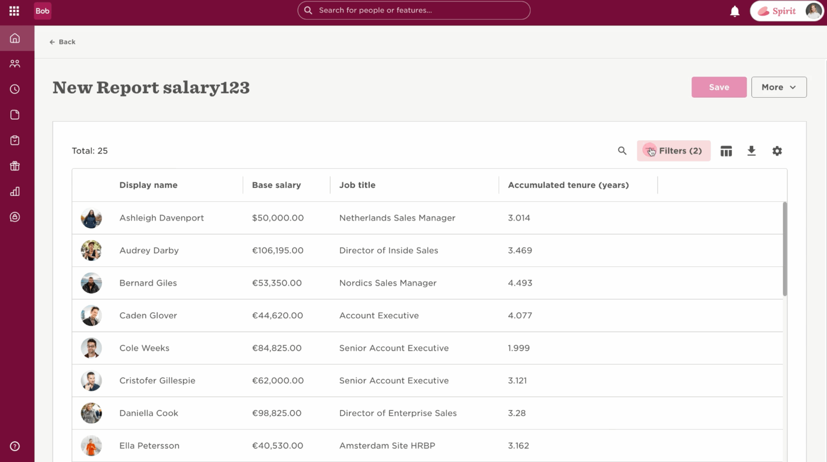Sort by Base salary column header
Image resolution: width=827 pixels, height=462 pixels.
[276, 185]
